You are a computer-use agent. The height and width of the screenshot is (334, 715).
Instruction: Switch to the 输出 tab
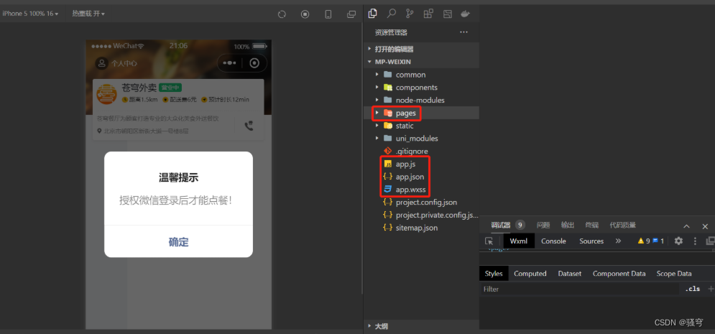(567, 225)
